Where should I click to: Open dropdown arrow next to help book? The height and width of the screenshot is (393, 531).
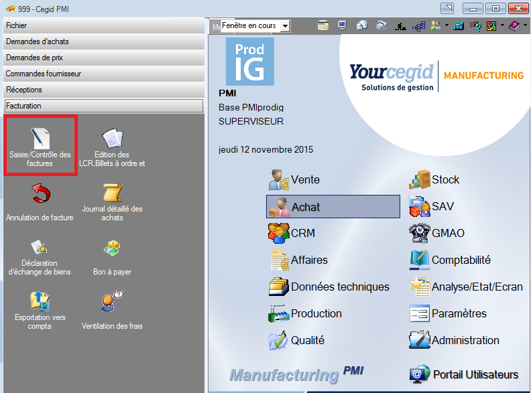[525, 25]
